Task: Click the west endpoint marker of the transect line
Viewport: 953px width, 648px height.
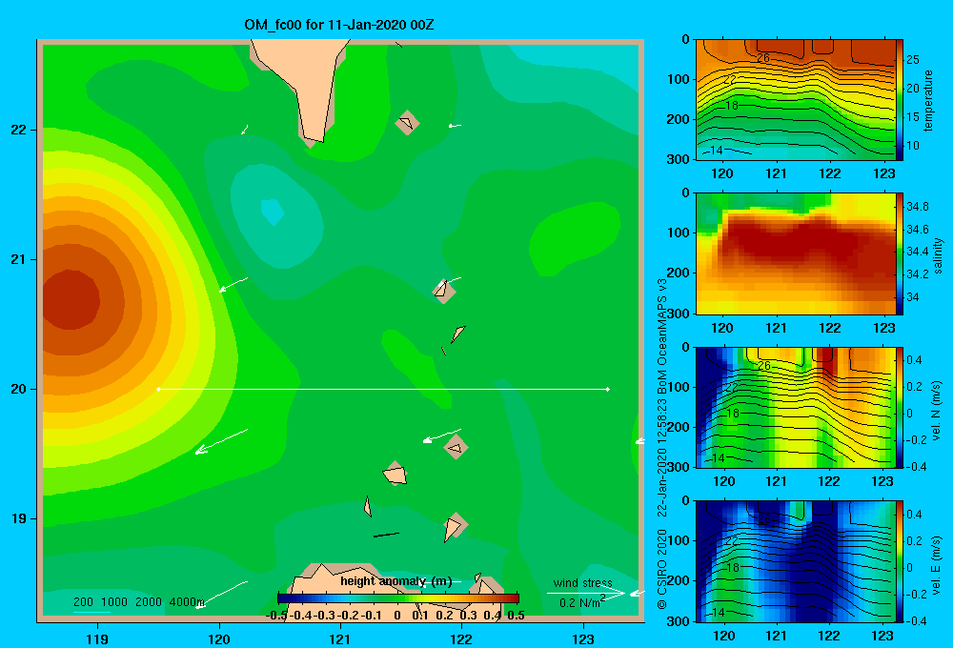Action: click(x=158, y=389)
